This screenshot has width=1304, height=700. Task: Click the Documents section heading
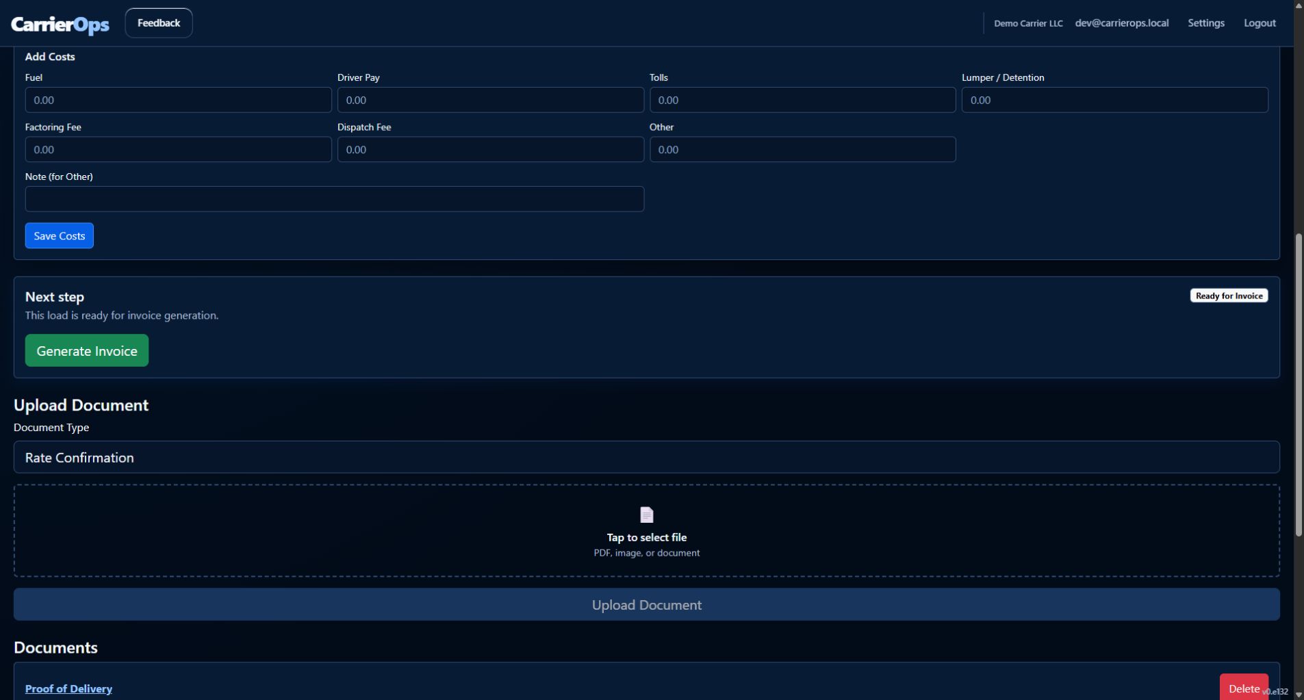[x=55, y=647]
